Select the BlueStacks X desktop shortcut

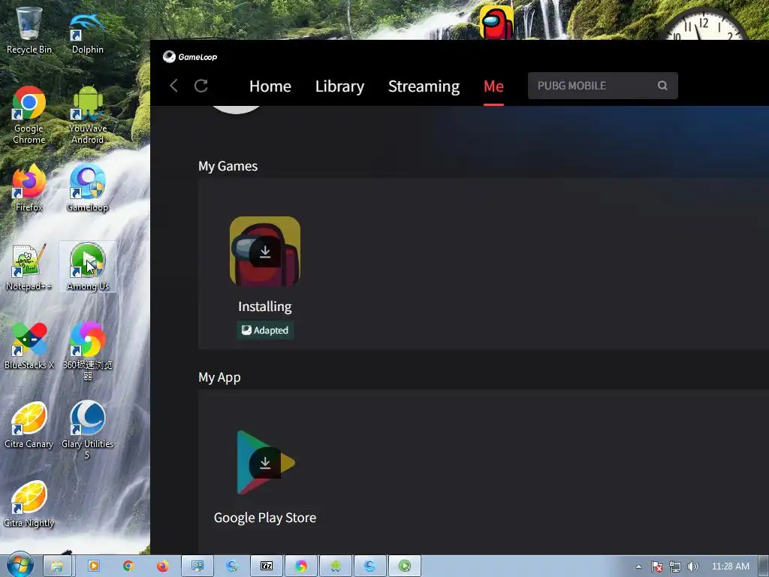[x=29, y=346]
